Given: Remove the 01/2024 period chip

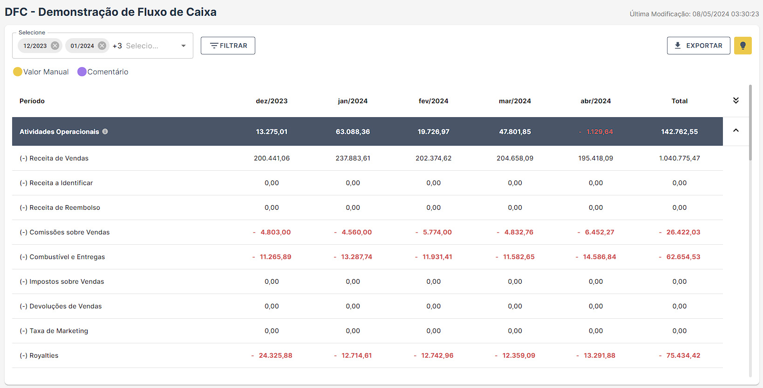Looking at the screenshot, I should tap(102, 46).
